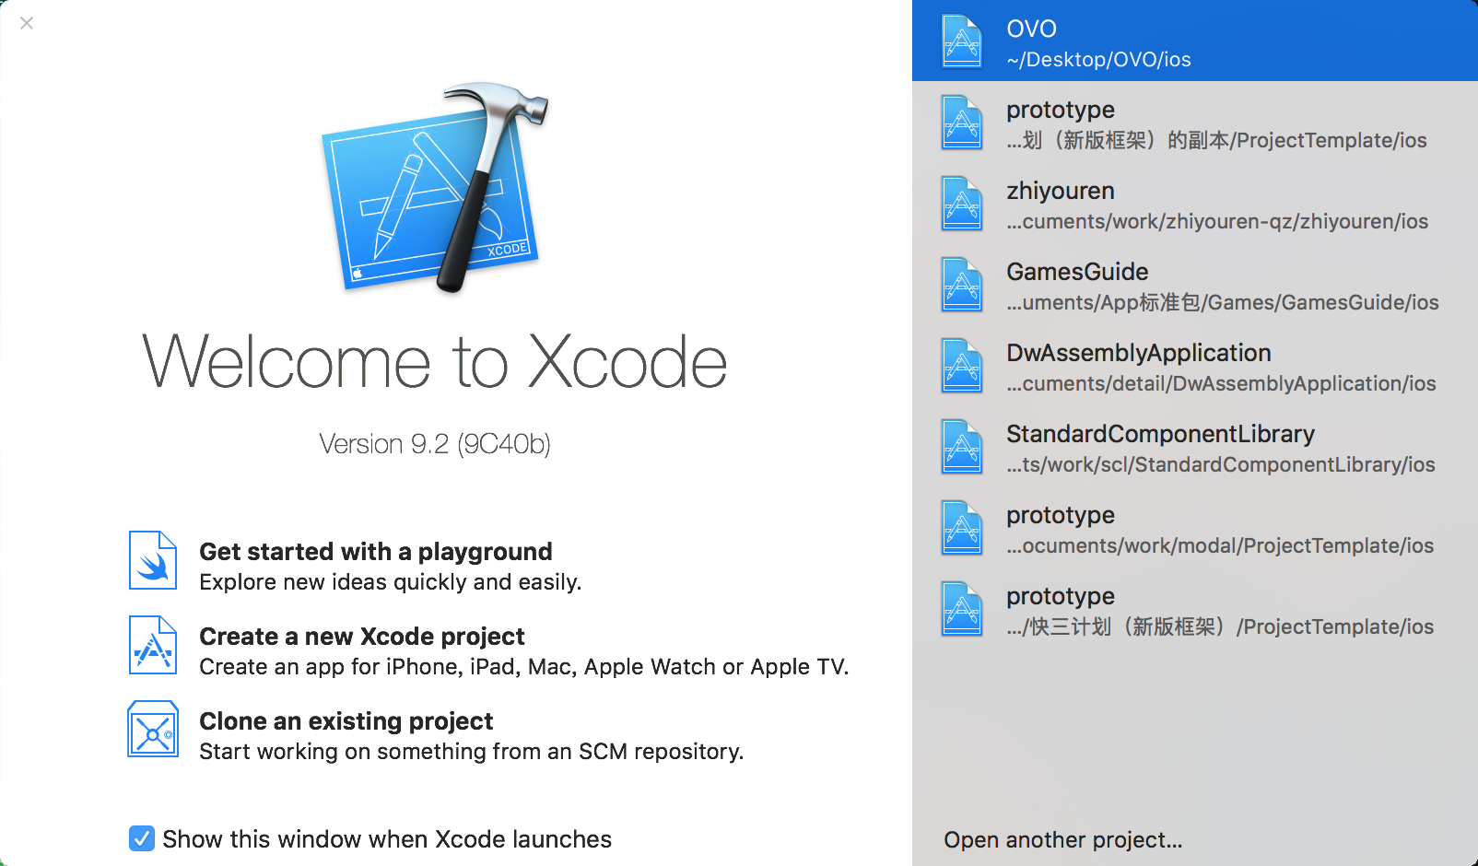Click Get started with a playground
This screenshot has width=1478, height=866.
point(375,552)
